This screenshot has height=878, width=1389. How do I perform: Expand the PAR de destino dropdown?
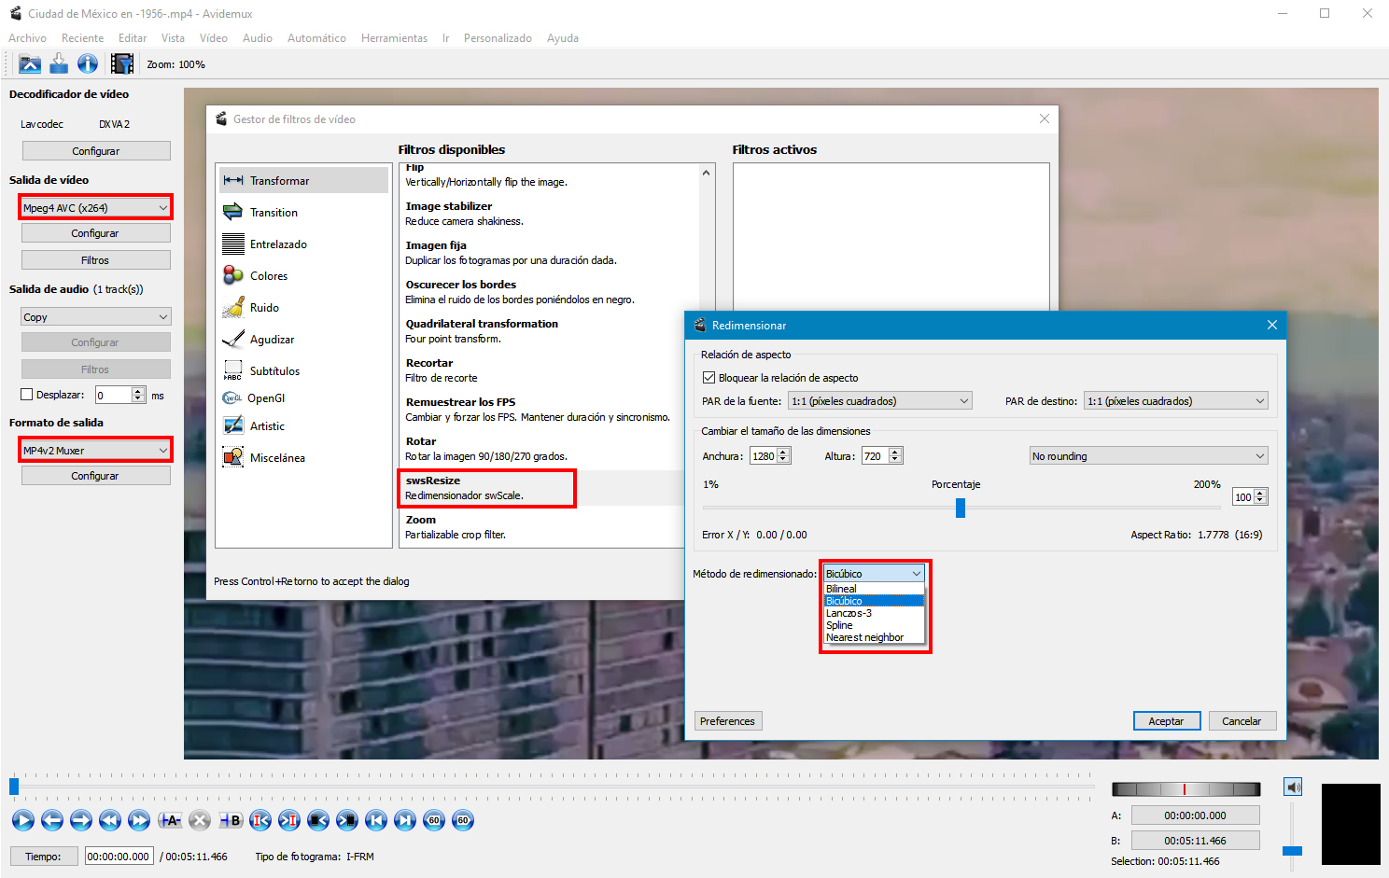(x=1176, y=401)
